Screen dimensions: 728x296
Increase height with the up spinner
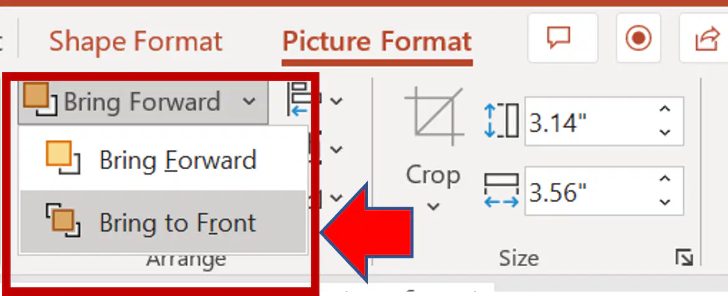(x=665, y=109)
